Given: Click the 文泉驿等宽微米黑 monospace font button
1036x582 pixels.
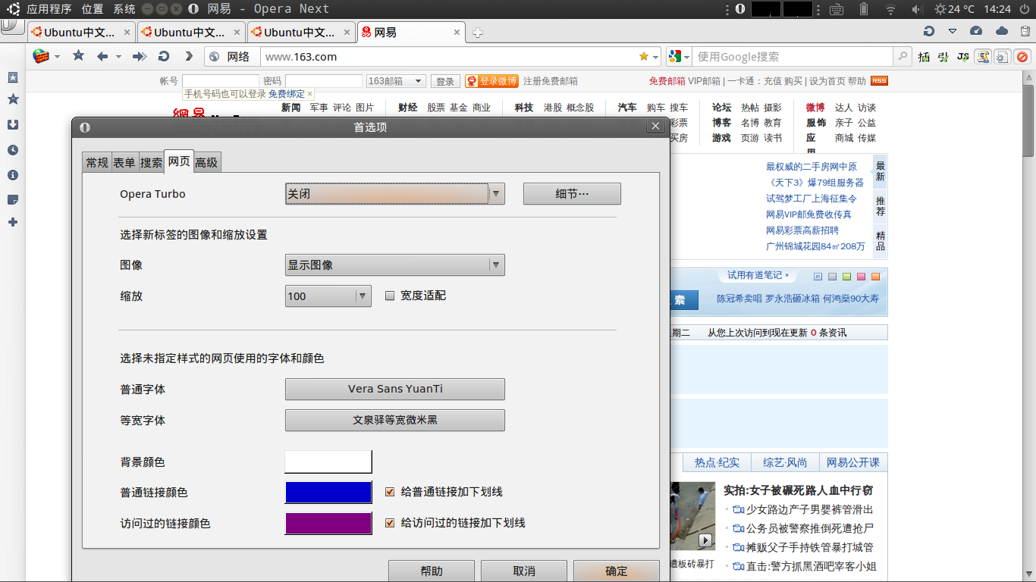Looking at the screenshot, I should pyautogui.click(x=395, y=420).
